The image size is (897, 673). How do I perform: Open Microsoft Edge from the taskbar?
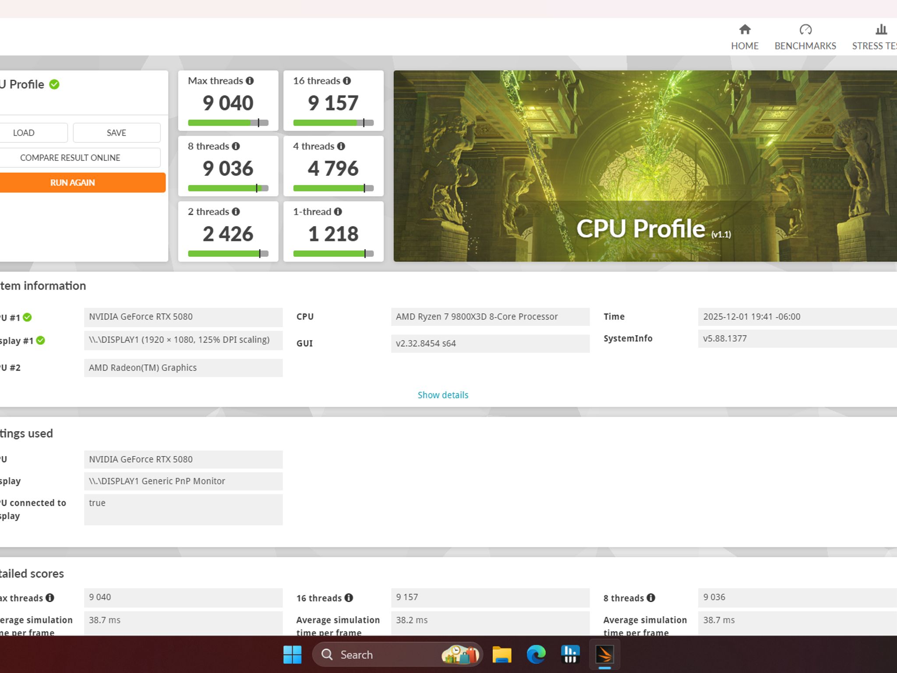tap(536, 655)
